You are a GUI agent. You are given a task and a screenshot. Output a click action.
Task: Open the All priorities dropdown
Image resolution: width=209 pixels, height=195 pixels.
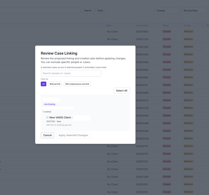(x=194, y=11)
